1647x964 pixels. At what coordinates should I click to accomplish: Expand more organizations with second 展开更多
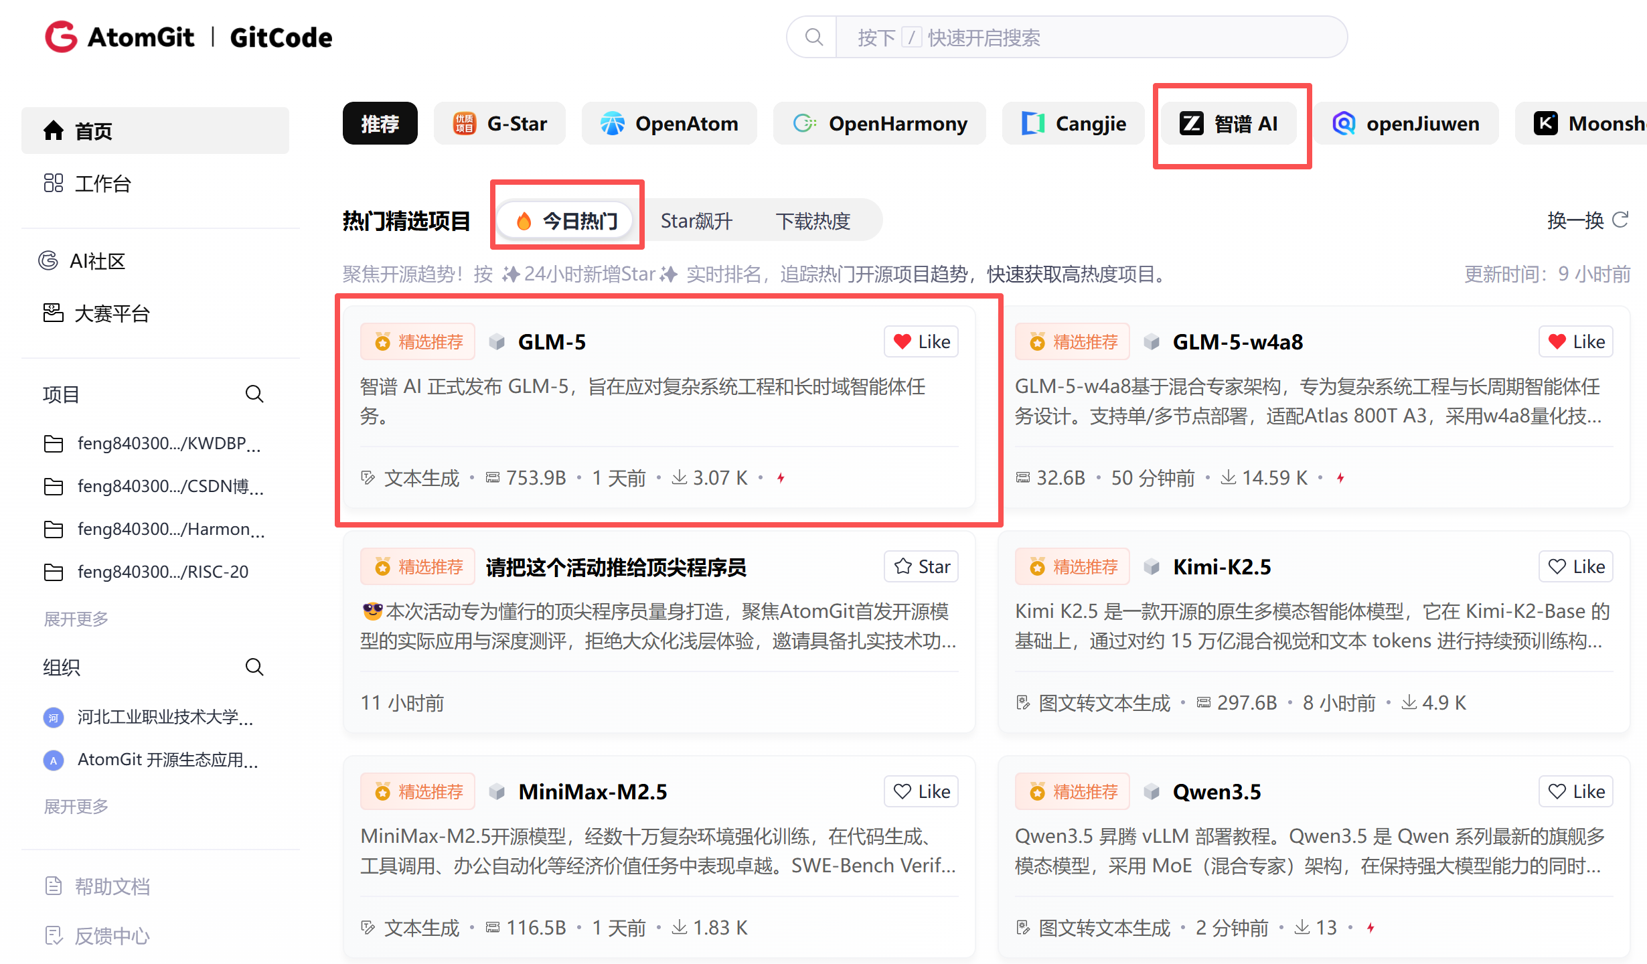coord(76,807)
